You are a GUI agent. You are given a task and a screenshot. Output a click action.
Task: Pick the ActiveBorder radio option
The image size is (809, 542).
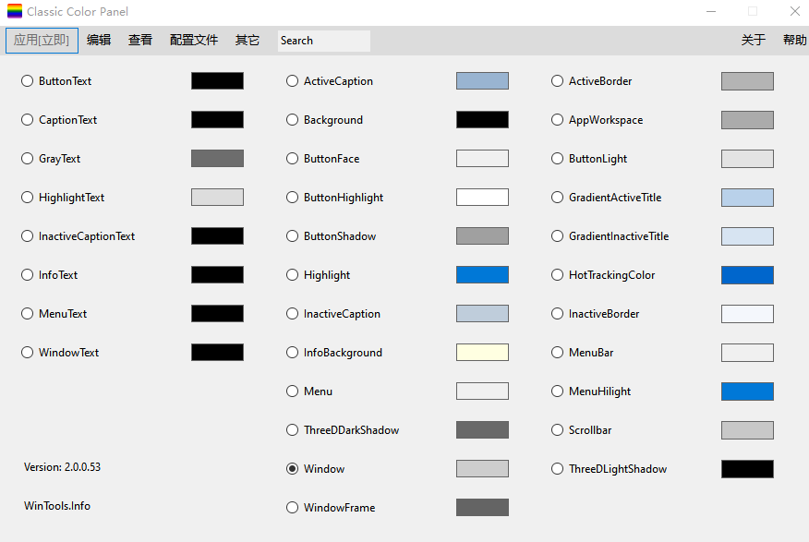click(x=557, y=81)
